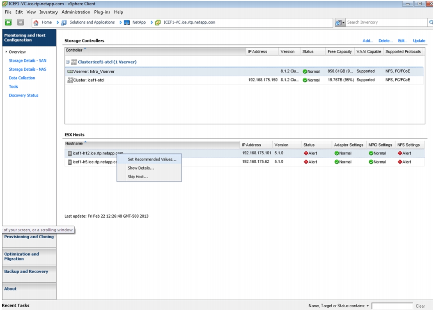Click the Search Inventory field

click(x=387, y=23)
